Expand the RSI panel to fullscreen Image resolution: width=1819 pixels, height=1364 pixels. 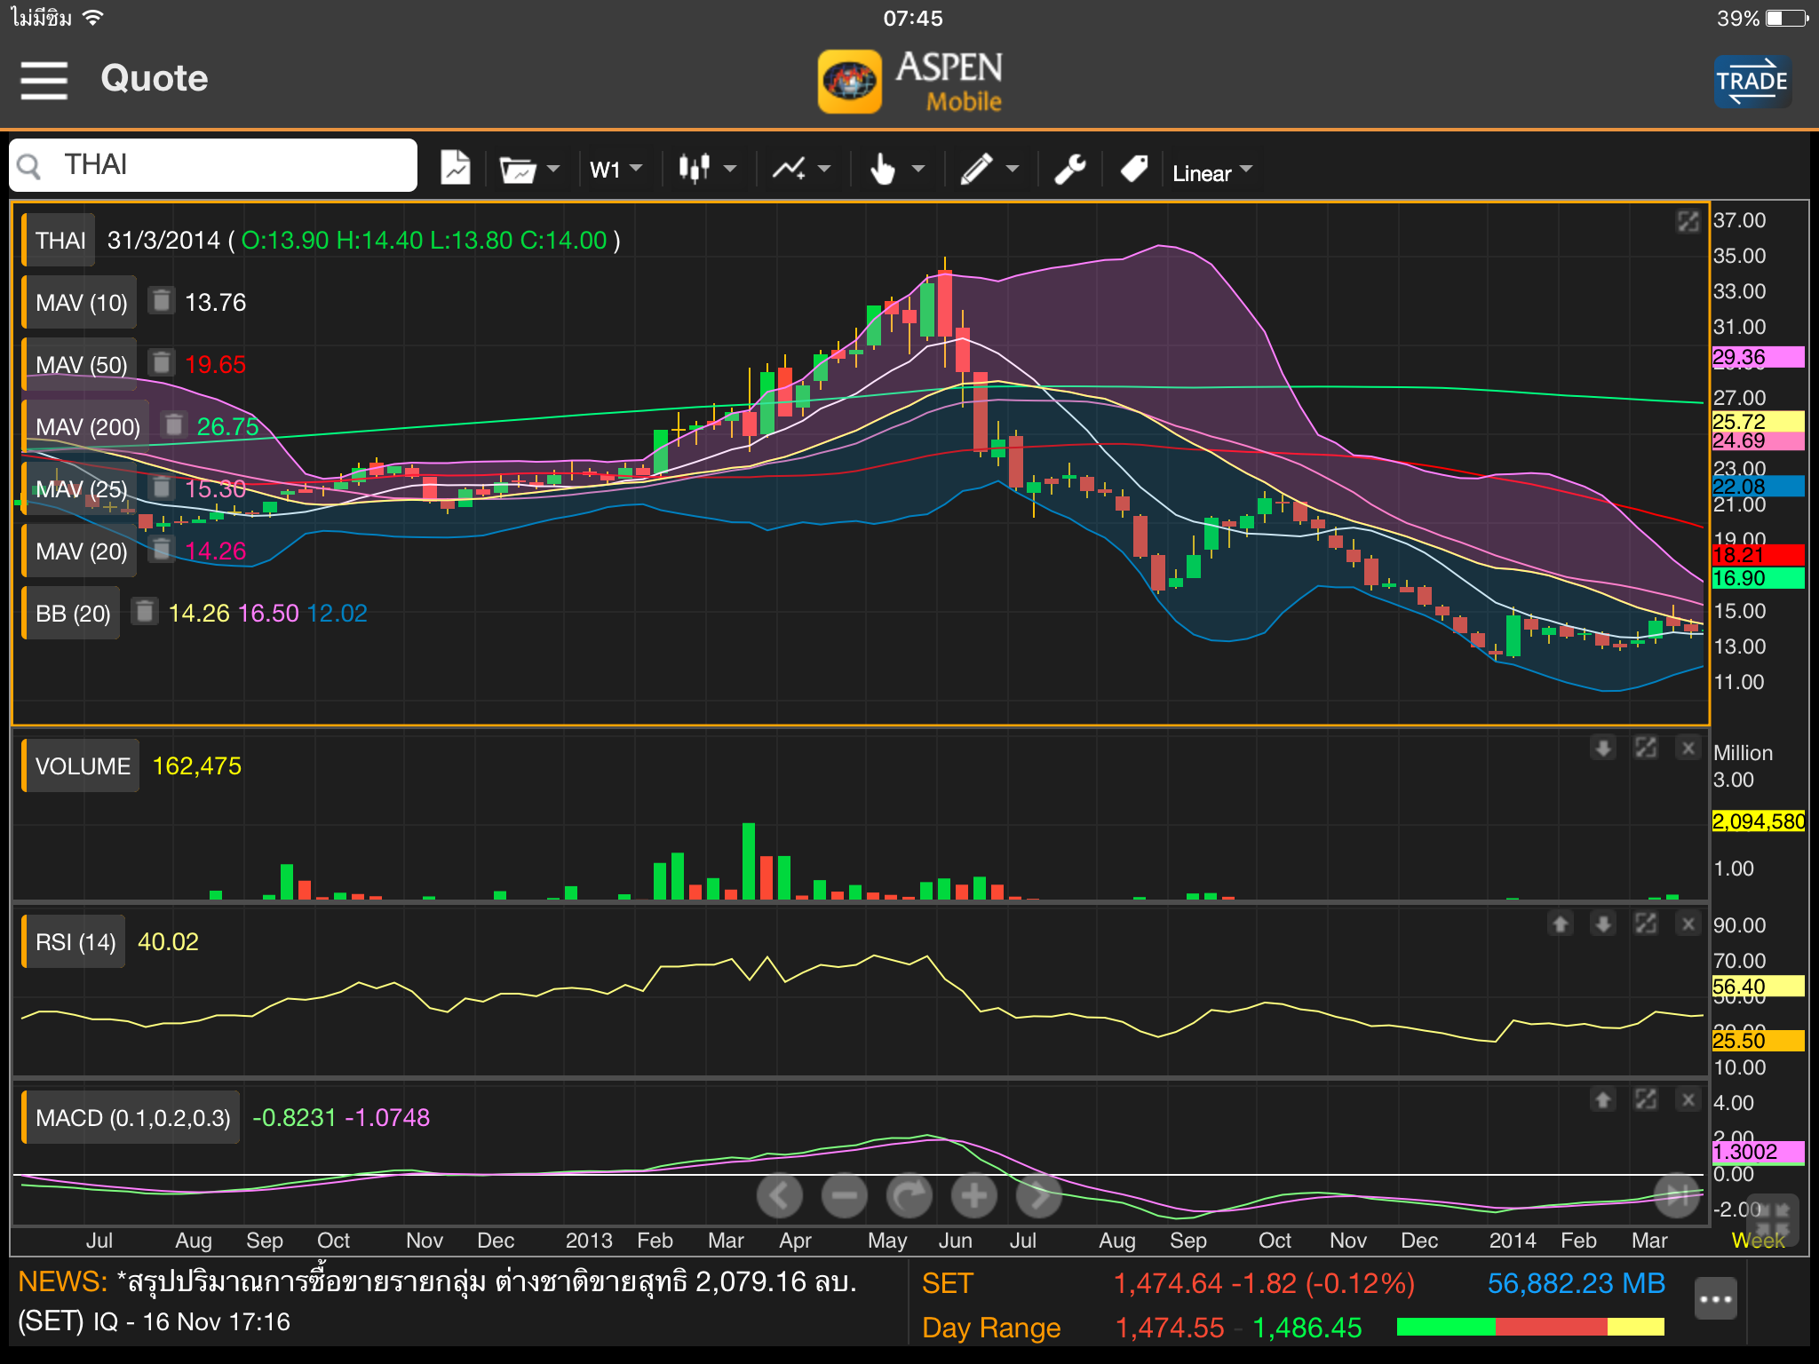coord(1646,924)
